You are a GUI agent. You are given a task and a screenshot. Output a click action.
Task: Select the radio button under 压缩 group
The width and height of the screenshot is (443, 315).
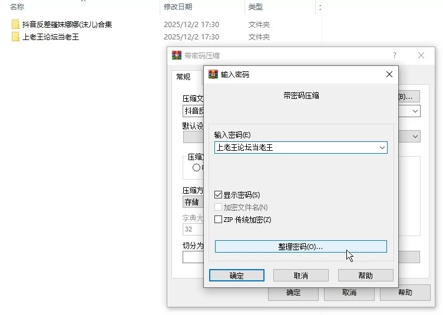(196, 167)
